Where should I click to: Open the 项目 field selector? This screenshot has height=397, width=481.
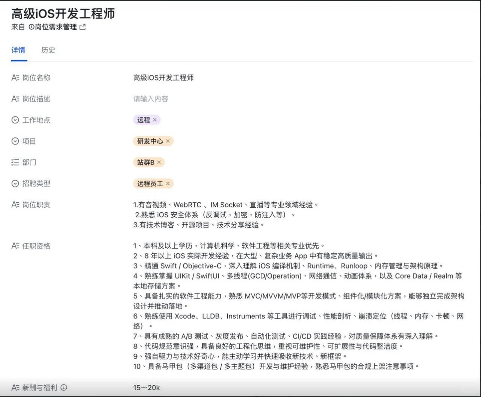150,141
